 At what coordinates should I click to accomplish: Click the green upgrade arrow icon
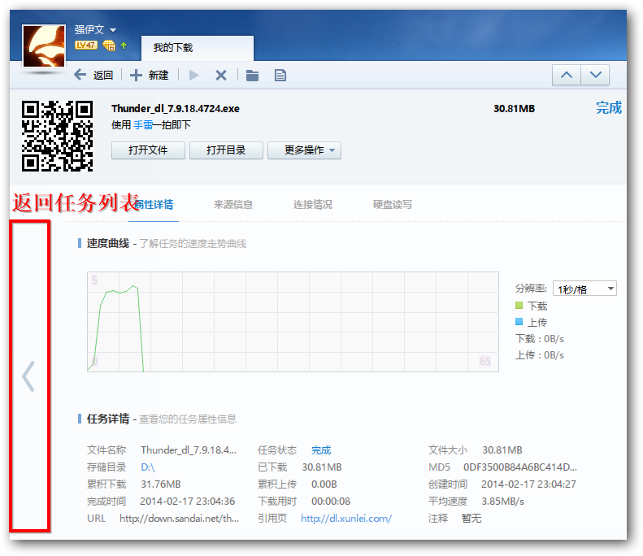[124, 46]
